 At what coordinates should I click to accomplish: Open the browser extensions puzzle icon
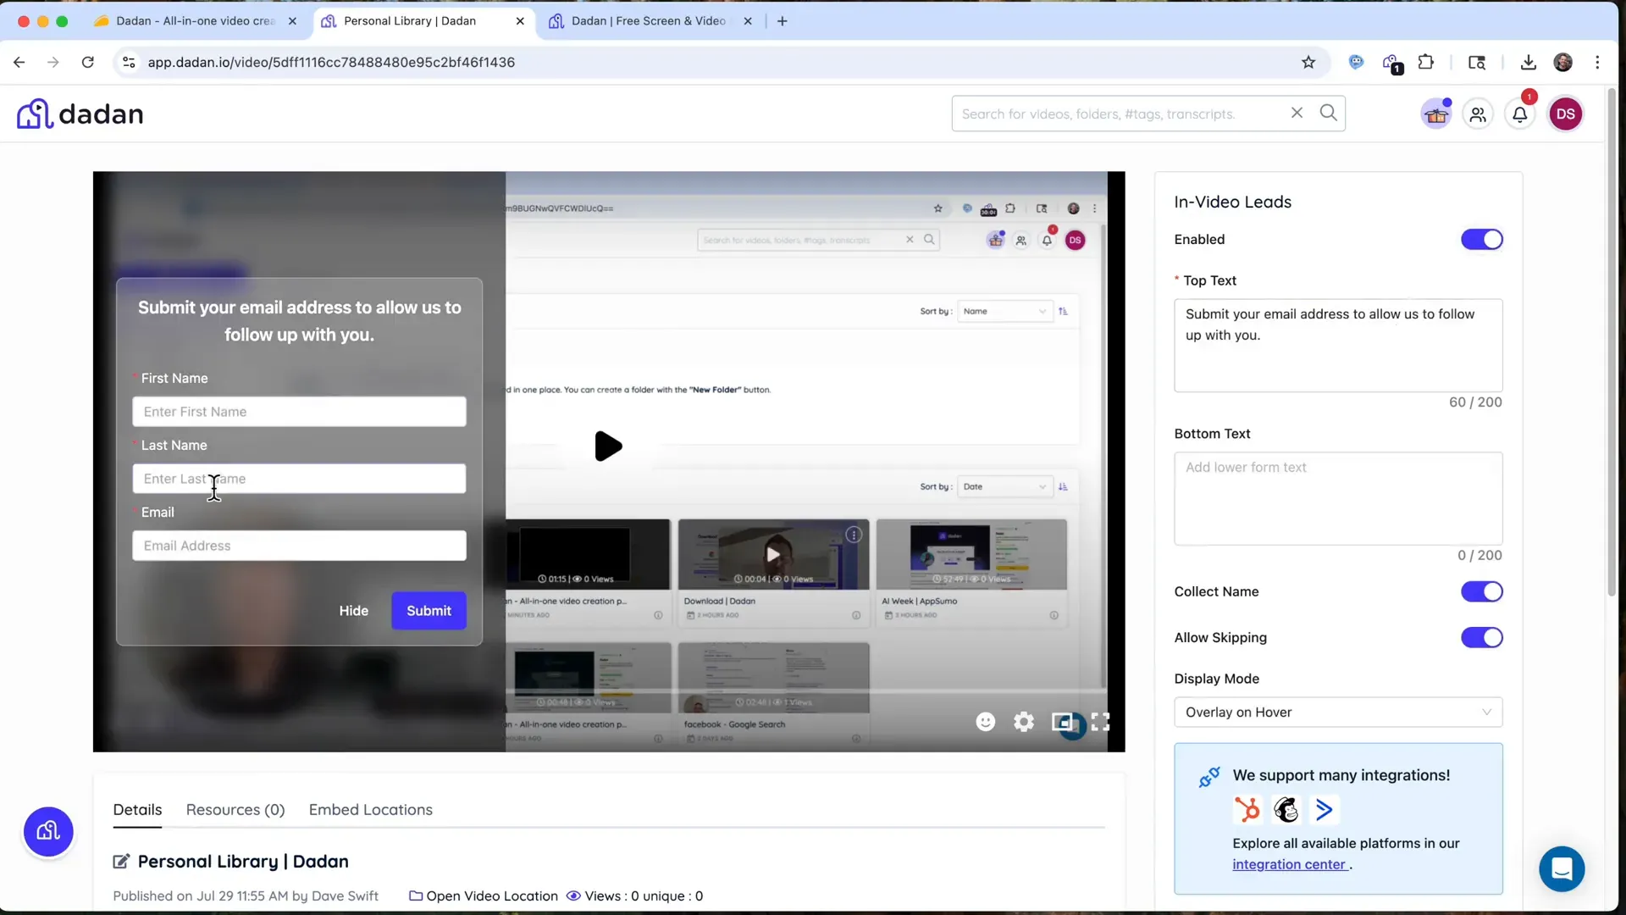[1426, 62]
